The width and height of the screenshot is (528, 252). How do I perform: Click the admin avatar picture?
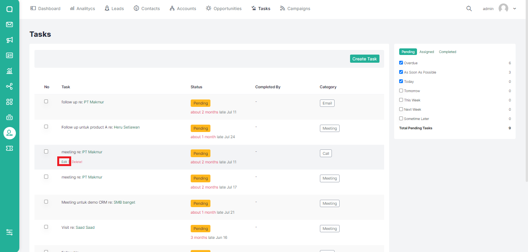click(x=503, y=9)
